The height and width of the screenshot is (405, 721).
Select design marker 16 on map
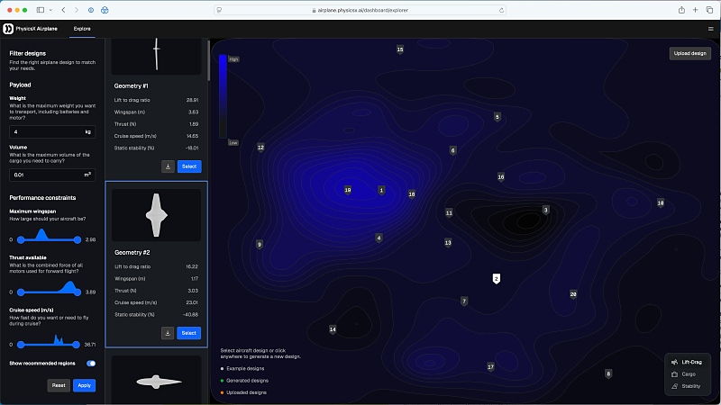click(x=501, y=177)
